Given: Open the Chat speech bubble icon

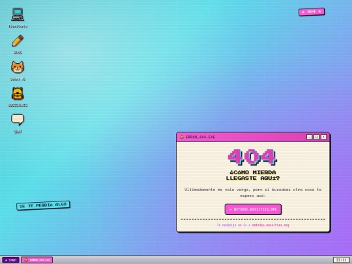Looking at the screenshot, I should point(18,123).
